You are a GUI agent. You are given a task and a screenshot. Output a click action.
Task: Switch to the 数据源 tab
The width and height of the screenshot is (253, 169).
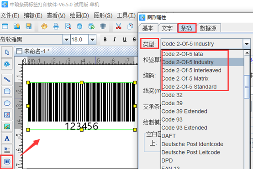(x=208, y=28)
